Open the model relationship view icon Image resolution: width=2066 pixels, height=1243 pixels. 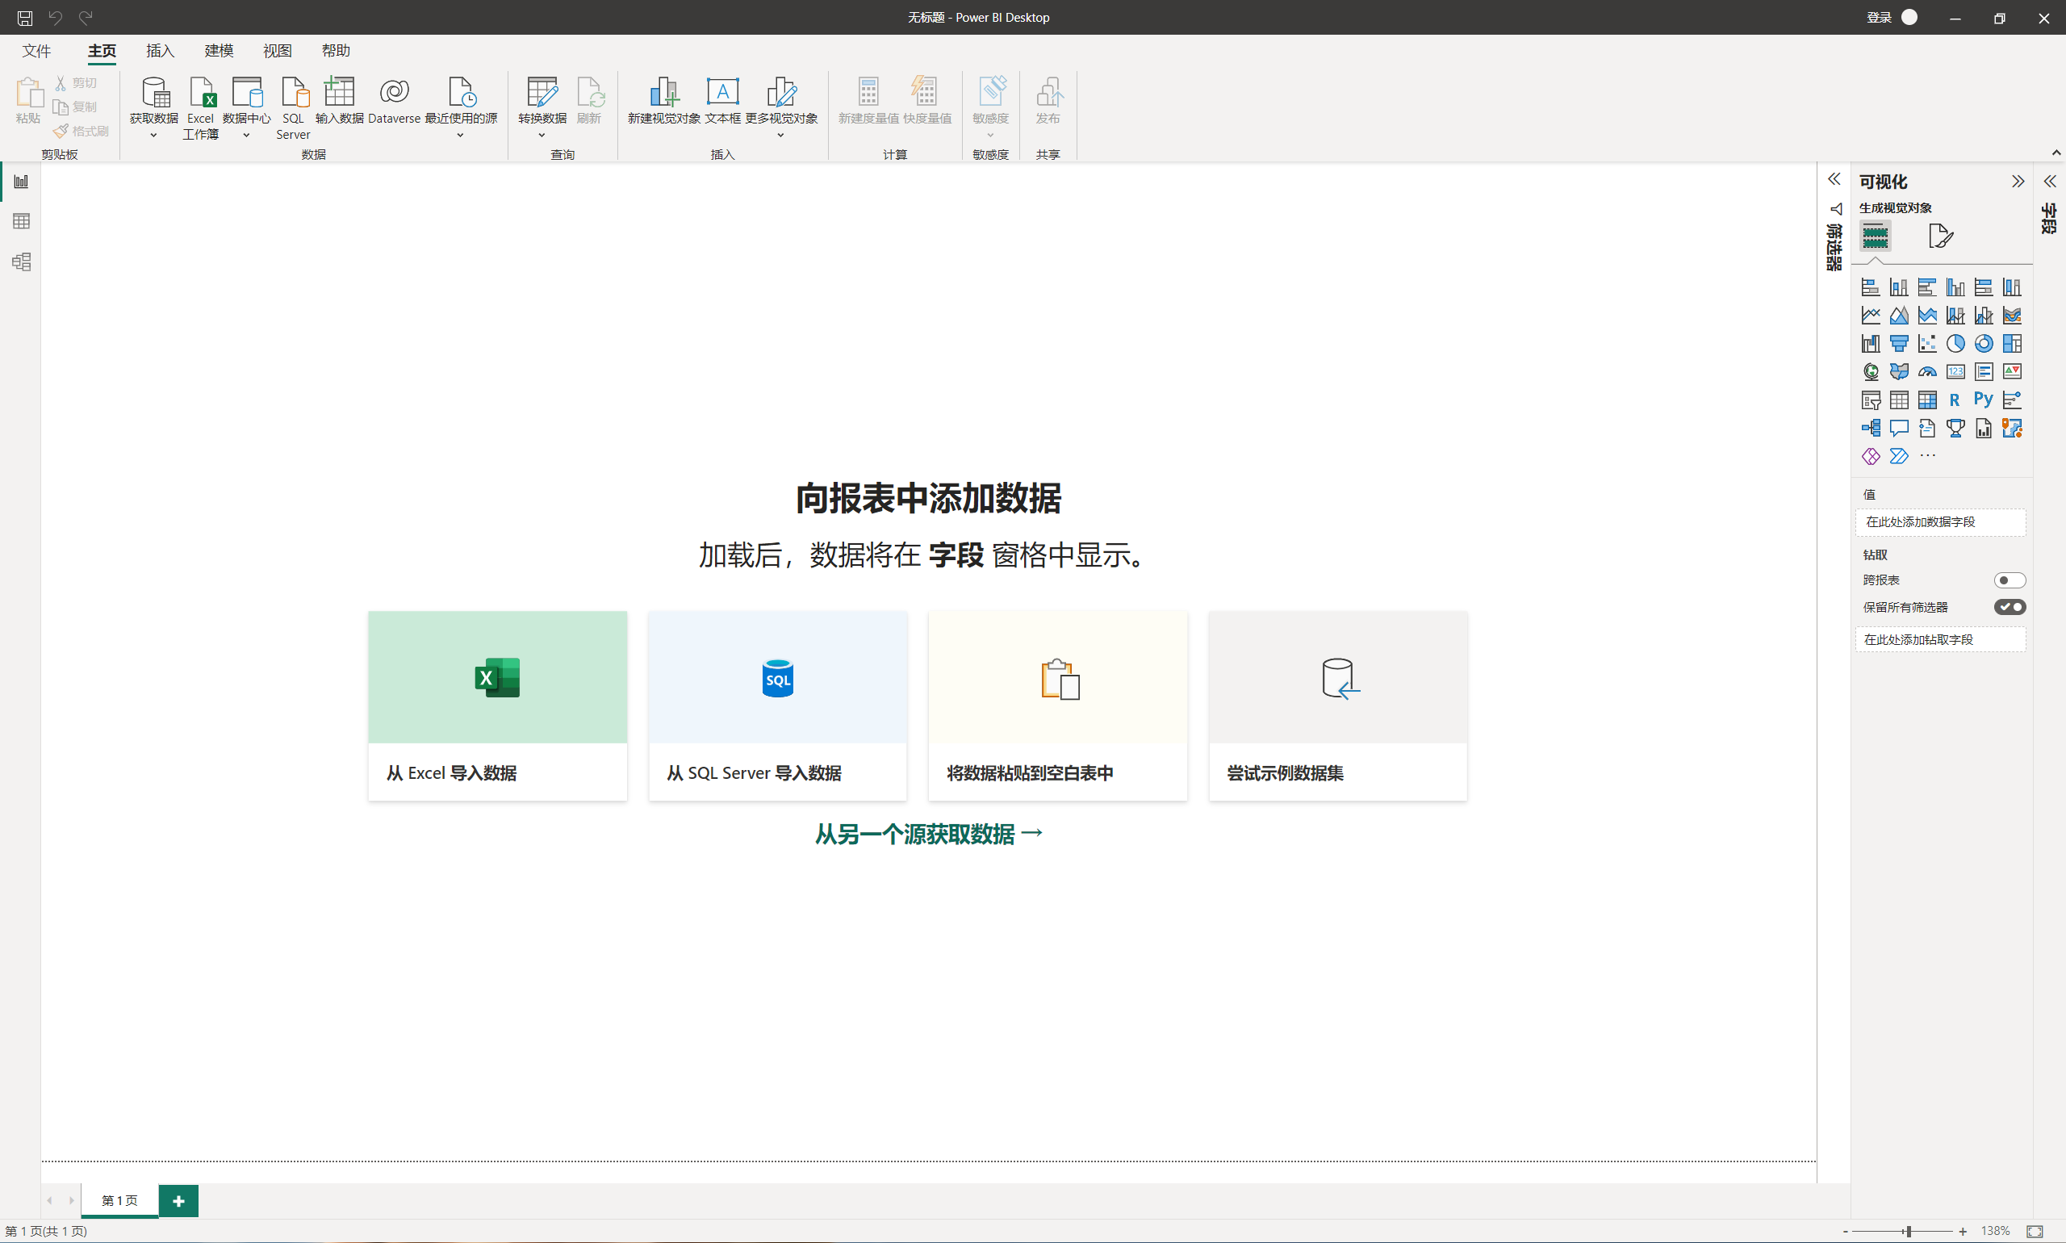tap(22, 262)
